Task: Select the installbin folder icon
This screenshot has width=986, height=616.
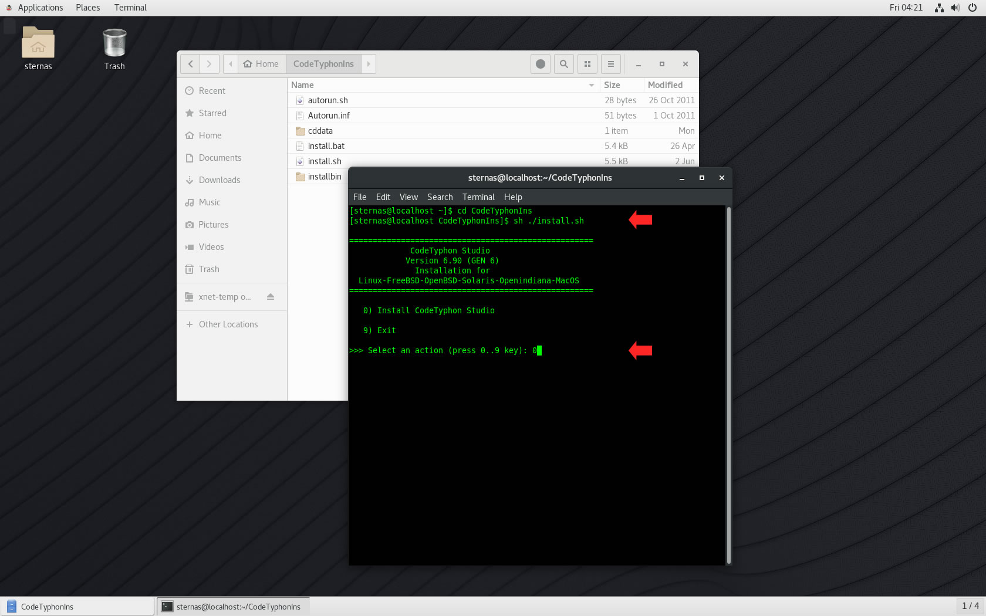Action: [x=300, y=177]
